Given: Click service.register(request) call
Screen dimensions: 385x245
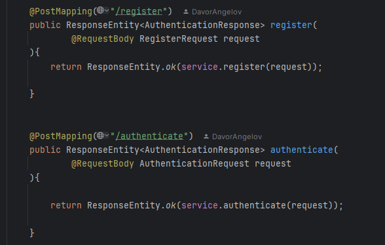Looking at the screenshot, I should (x=247, y=67).
